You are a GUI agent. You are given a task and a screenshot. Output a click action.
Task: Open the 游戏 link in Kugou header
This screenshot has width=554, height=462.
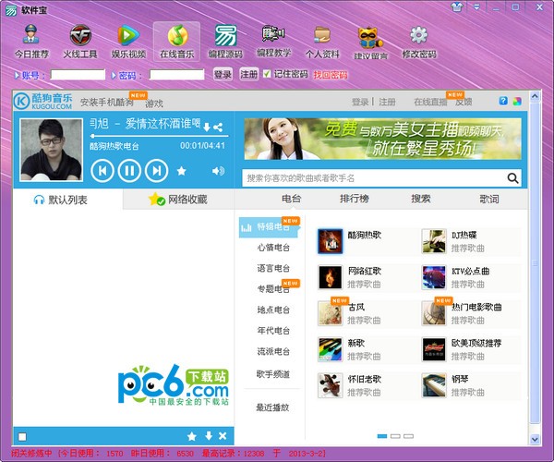click(x=154, y=103)
